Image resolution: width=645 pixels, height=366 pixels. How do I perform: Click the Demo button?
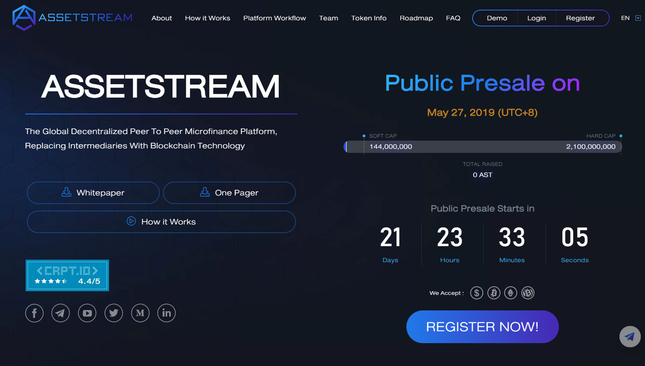497,18
